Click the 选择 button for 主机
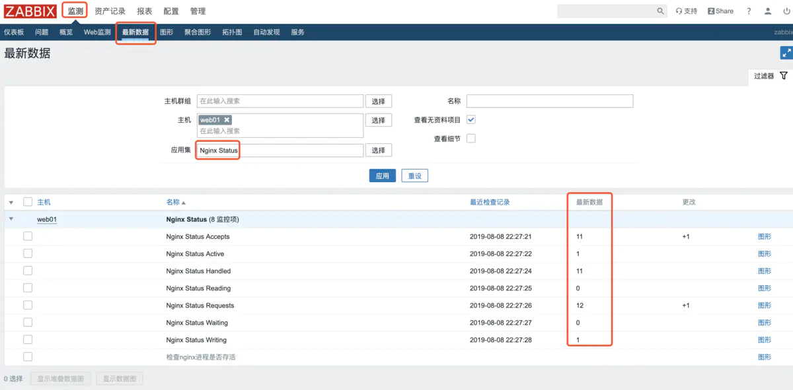Image resolution: width=793 pixels, height=390 pixels. click(x=378, y=120)
